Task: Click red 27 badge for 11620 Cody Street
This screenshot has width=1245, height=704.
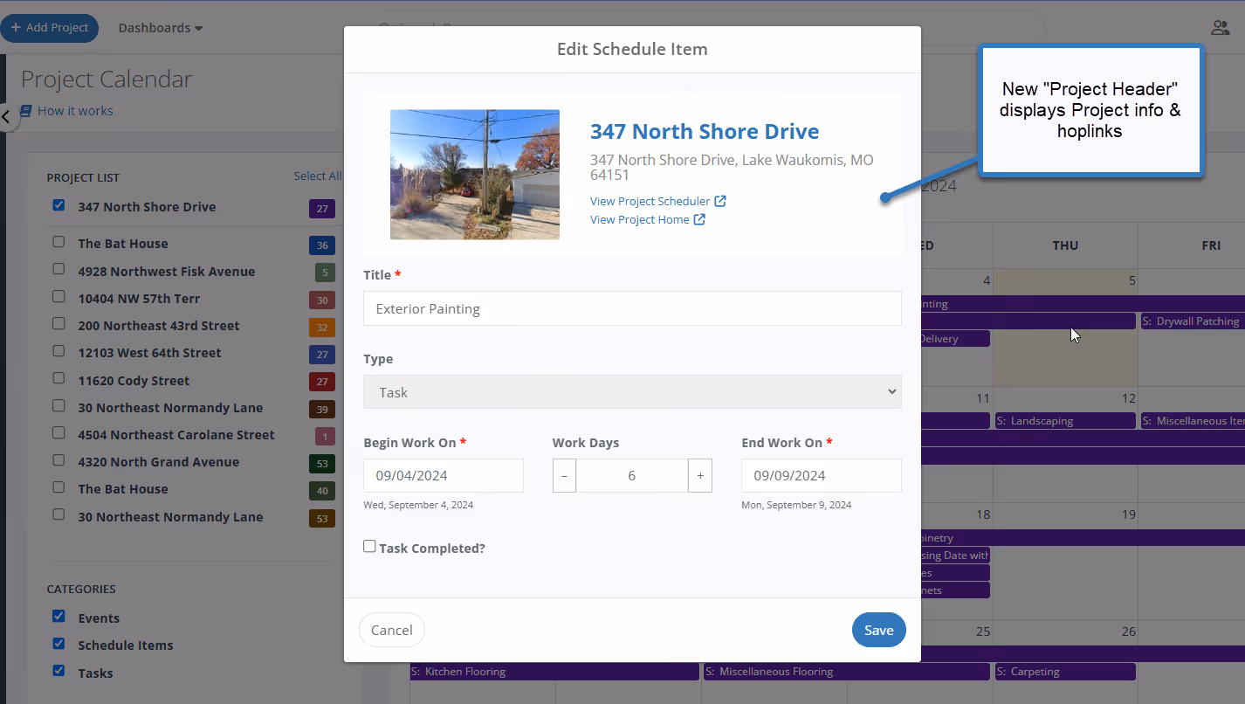Action: pos(322,382)
